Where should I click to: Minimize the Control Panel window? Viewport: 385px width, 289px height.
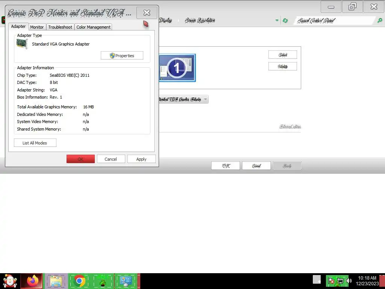tap(331, 7)
